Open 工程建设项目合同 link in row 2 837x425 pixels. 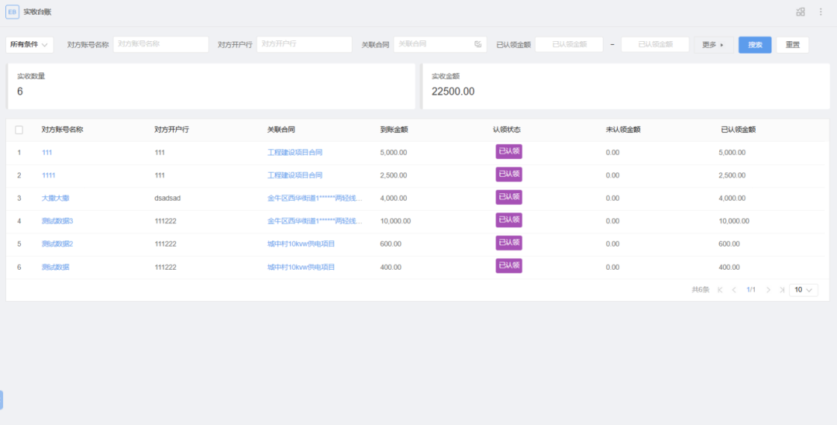[294, 175]
